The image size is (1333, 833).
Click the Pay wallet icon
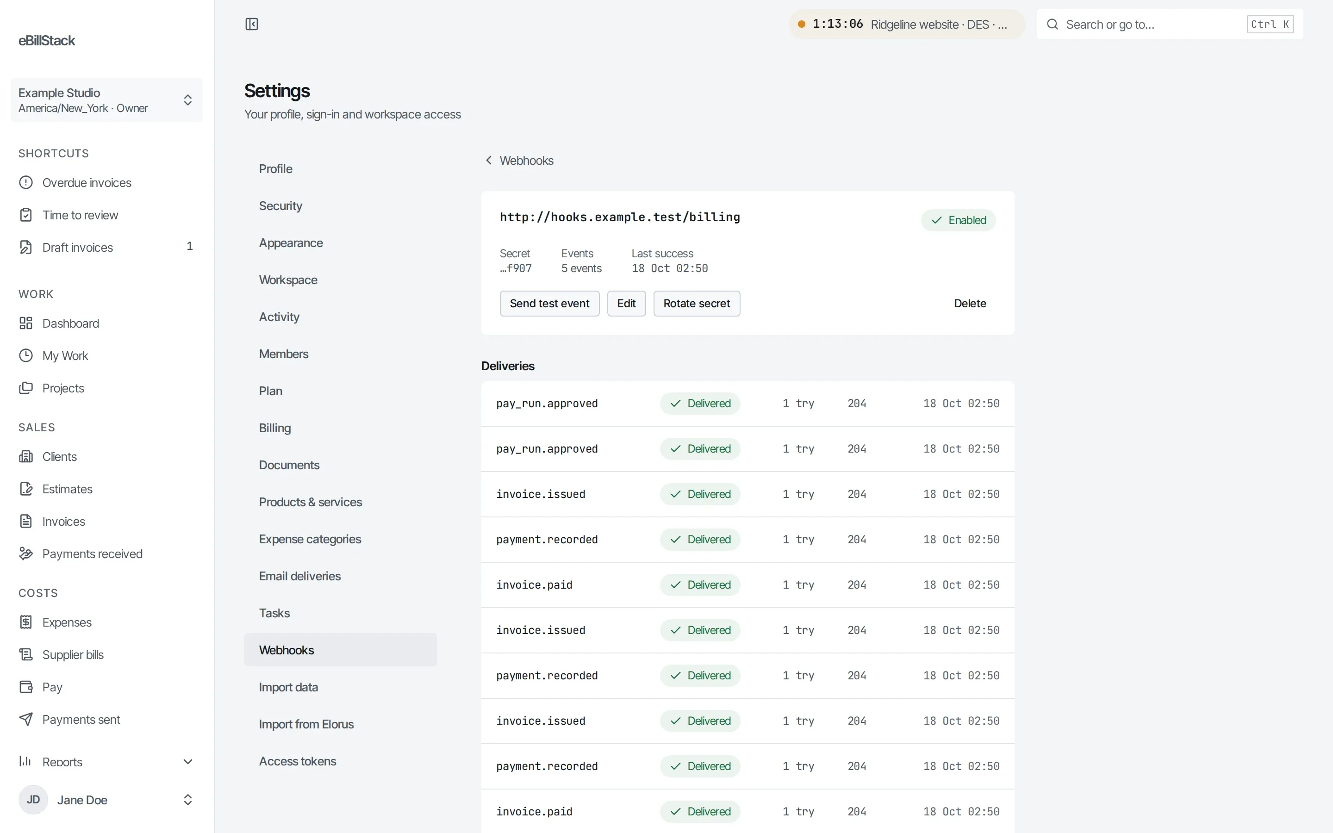coord(26,687)
